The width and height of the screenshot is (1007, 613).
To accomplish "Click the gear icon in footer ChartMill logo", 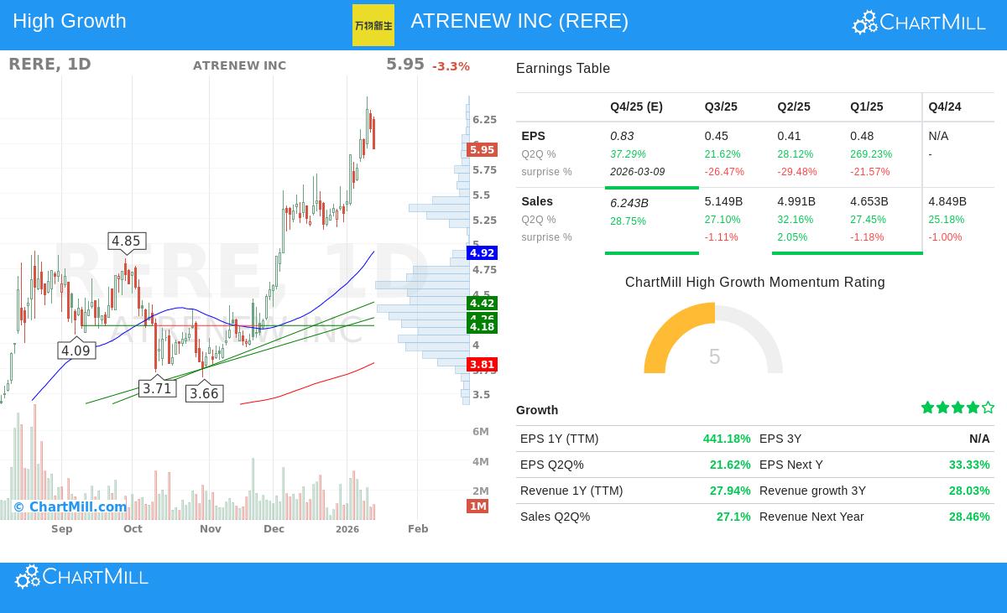I will (26, 576).
